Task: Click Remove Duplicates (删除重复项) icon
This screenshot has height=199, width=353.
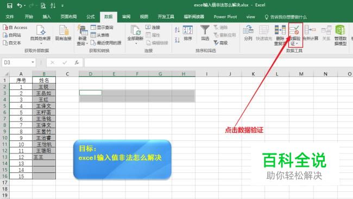Action: (x=280, y=30)
